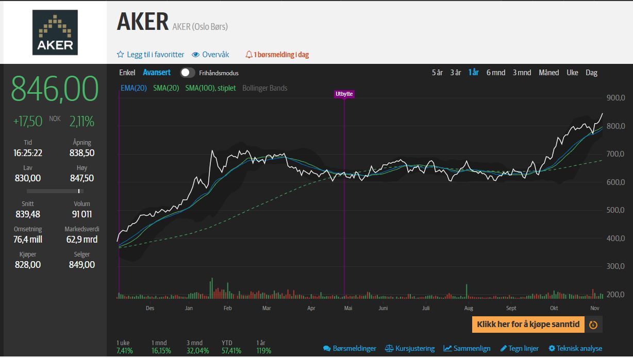Click the scales icon for Kursjustering
The width and height of the screenshot is (633, 358).
(x=389, y=349)
